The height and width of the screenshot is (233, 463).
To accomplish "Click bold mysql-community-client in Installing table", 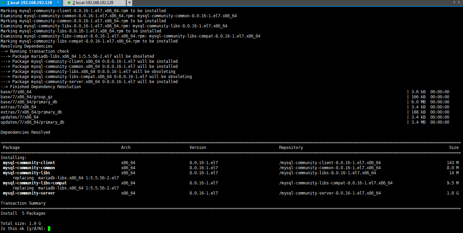I will tap(29, 163).
